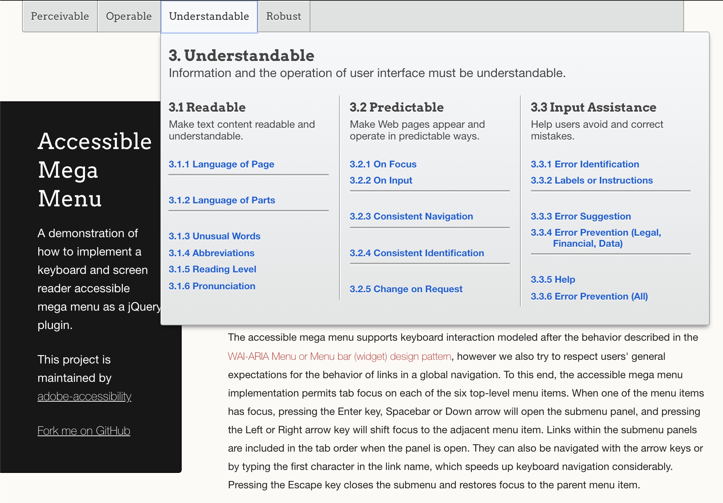Select 3.1.4 Abbreviations
This screenshot has height=503, width=723.
coord(211,253)
